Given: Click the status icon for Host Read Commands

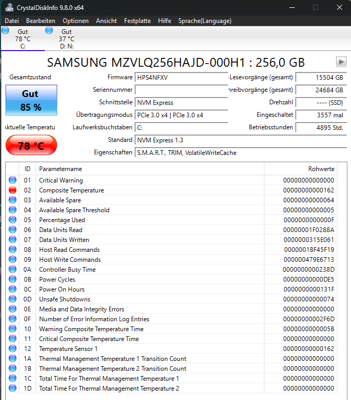Looking at the screenshot, I should [x=13, y=249].
